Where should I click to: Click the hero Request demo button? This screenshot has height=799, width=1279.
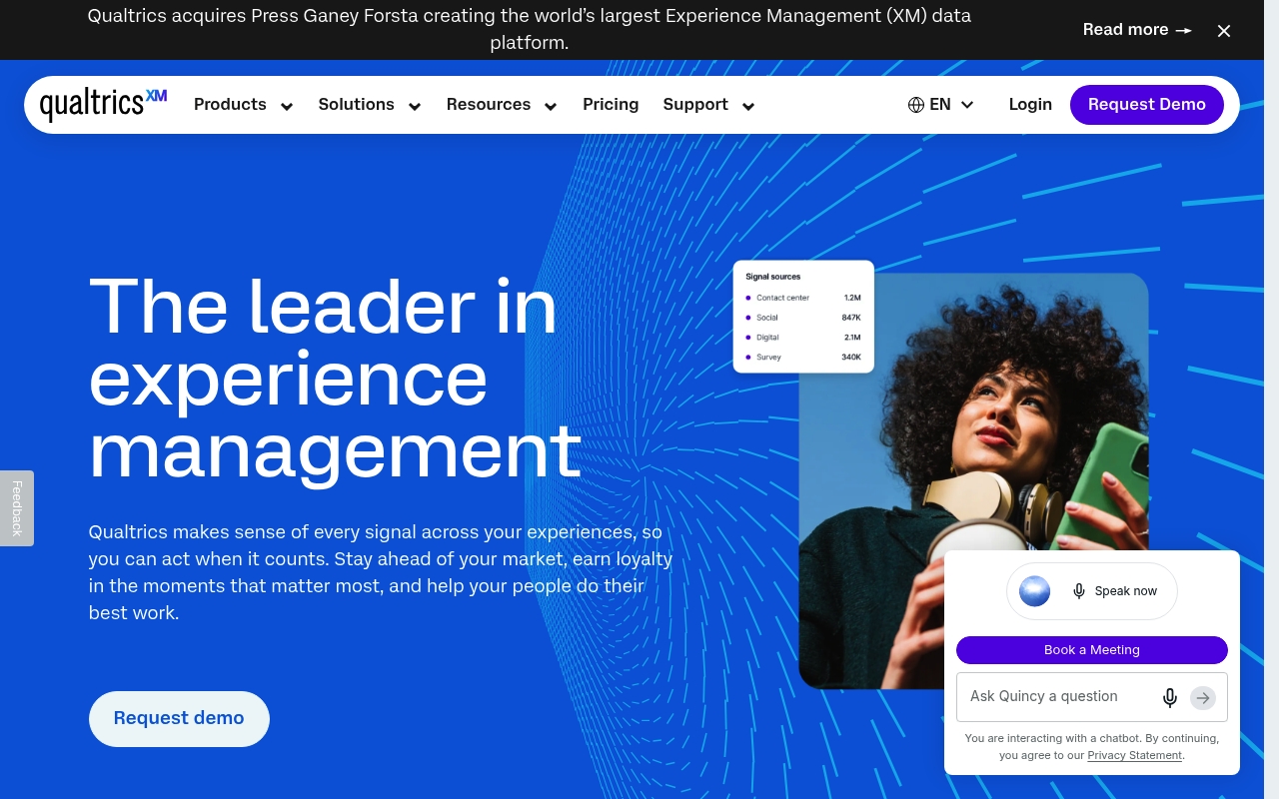(179, 719)
